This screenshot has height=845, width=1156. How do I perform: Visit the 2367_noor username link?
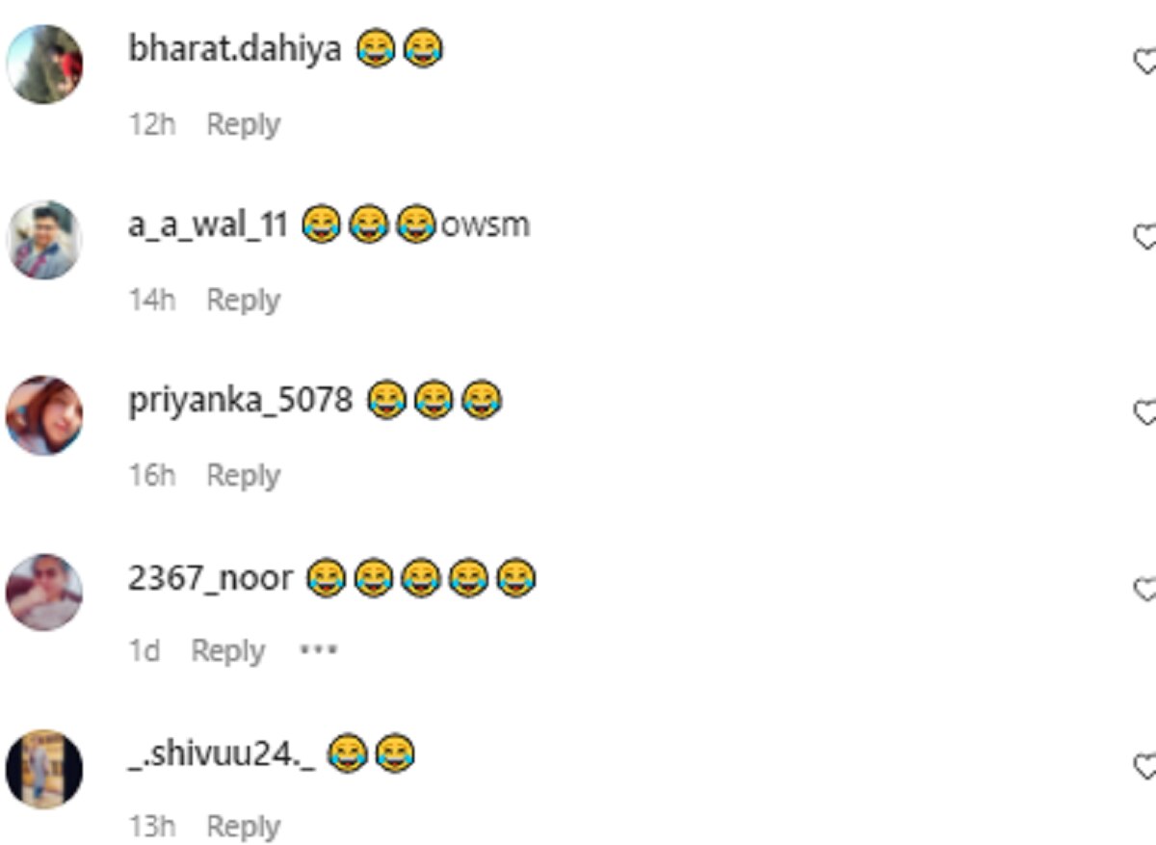point(210,577)
